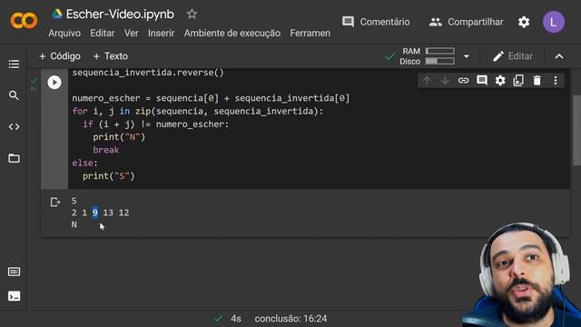Open the Ver menu

click(x=131, y=33)
